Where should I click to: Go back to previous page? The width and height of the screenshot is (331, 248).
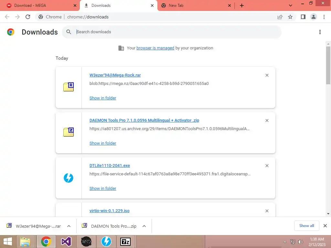[x=7, y=17]
